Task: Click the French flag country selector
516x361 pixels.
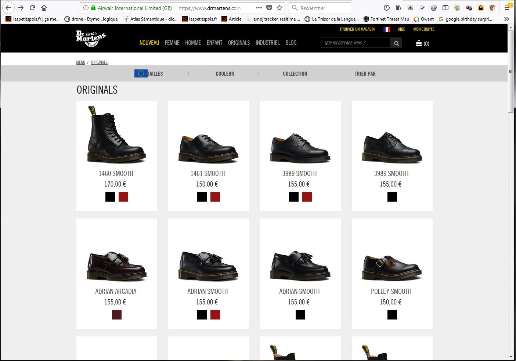Action: 387,29
